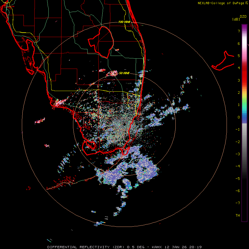
Task: Select the positive 2 scale value
Action: (239, 93)
